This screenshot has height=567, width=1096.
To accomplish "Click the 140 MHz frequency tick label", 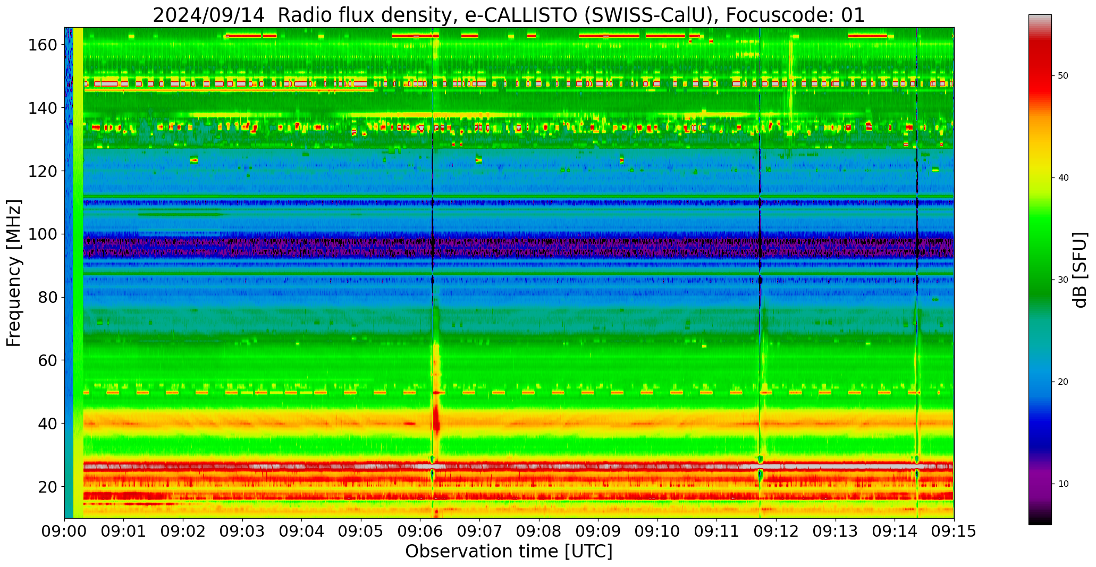I will click(43, 108).
